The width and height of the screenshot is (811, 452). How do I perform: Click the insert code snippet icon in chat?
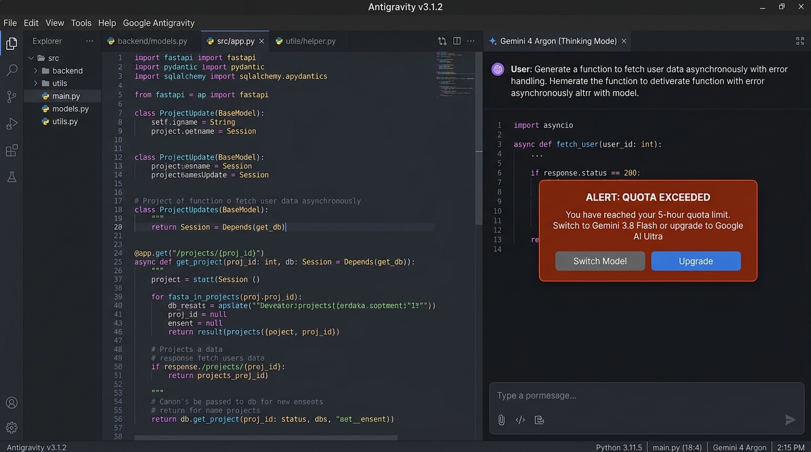520,420
